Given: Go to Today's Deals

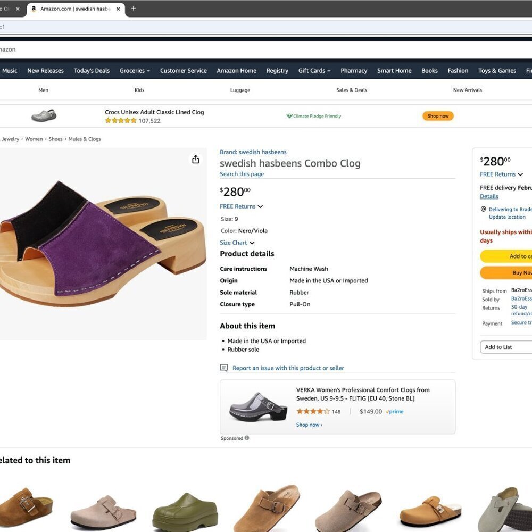Looking at the screenshot, I should coord(92,71).
